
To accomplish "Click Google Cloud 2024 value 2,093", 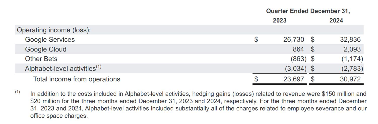I will [352, 49].
